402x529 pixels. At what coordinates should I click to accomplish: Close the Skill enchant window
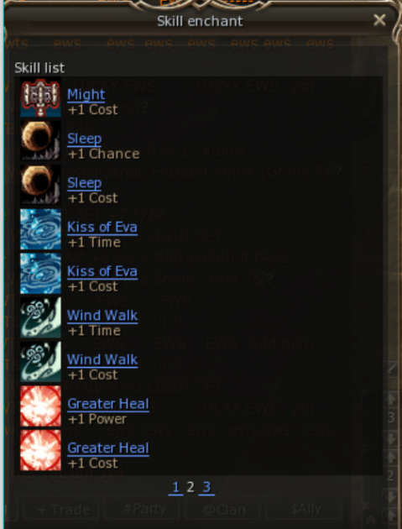coord(379,20)
